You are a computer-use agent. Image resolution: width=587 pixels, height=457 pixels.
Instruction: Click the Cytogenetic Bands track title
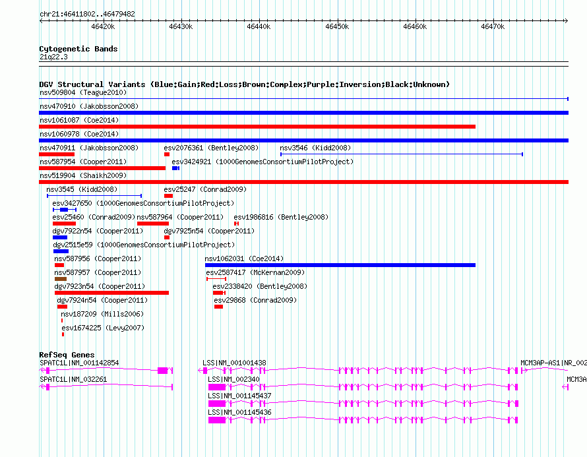click(x=78, y=49)
